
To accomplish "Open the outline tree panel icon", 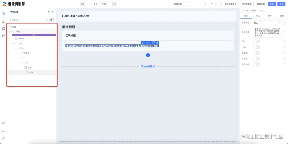I will 4,14.
